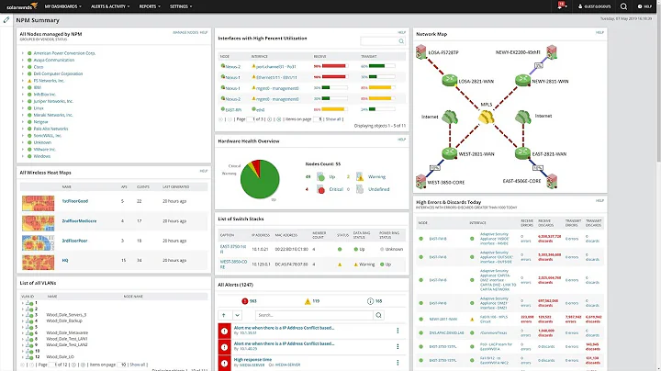This screenshot has height=371, width=661.
Task: Expand the Windows node group
Action: click(x=23, y=156)
